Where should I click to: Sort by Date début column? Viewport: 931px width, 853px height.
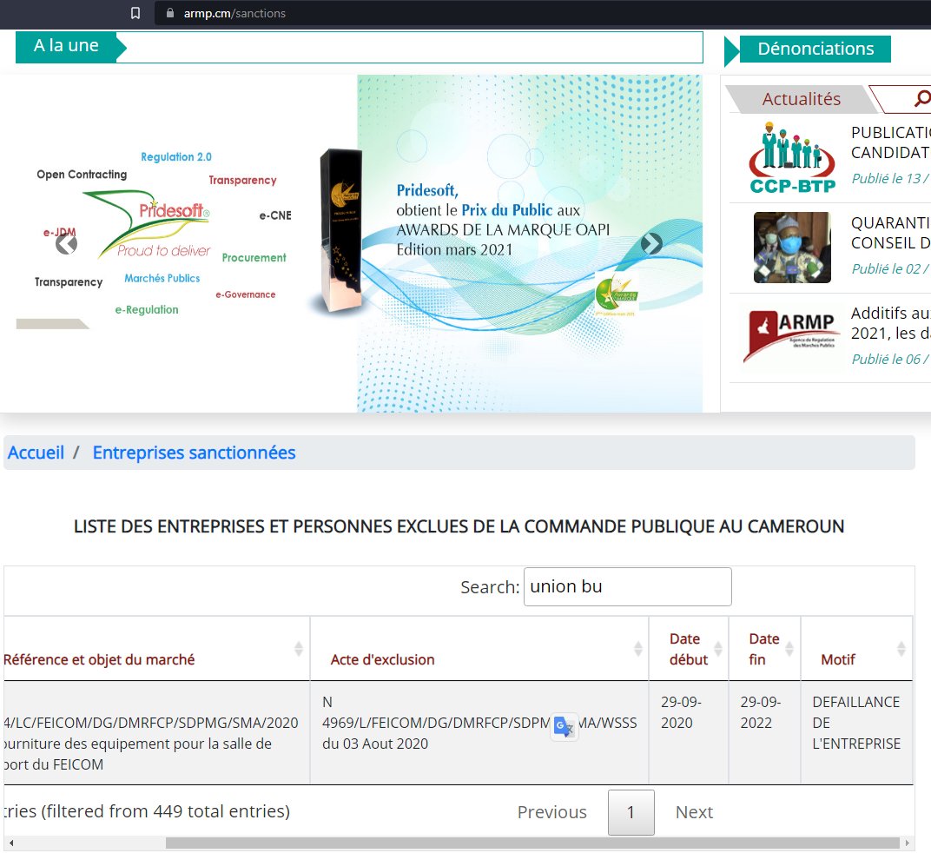[689, 649]
